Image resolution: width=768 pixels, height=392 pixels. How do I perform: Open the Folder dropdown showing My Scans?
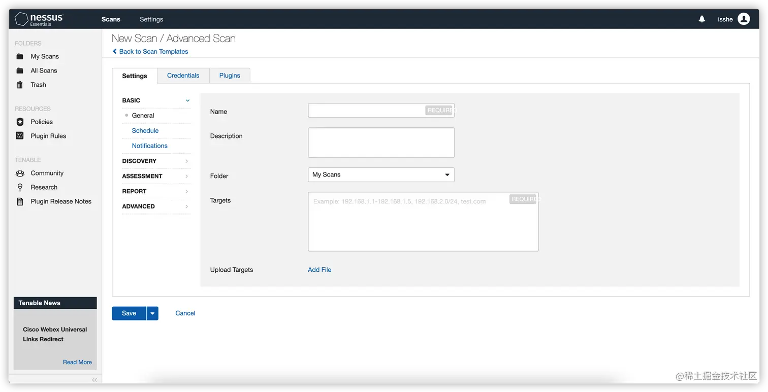pos(381,174)
